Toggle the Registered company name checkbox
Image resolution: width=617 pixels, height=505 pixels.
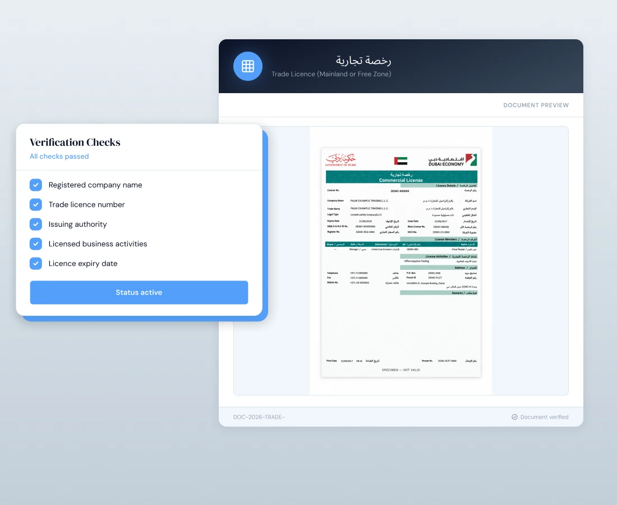pyautogui.click(x=36, y=185)
